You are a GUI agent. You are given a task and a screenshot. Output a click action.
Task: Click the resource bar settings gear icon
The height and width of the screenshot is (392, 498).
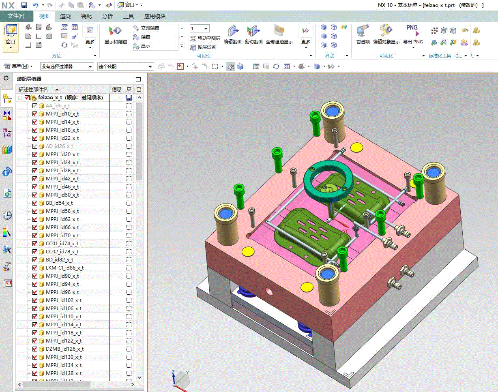6,78
